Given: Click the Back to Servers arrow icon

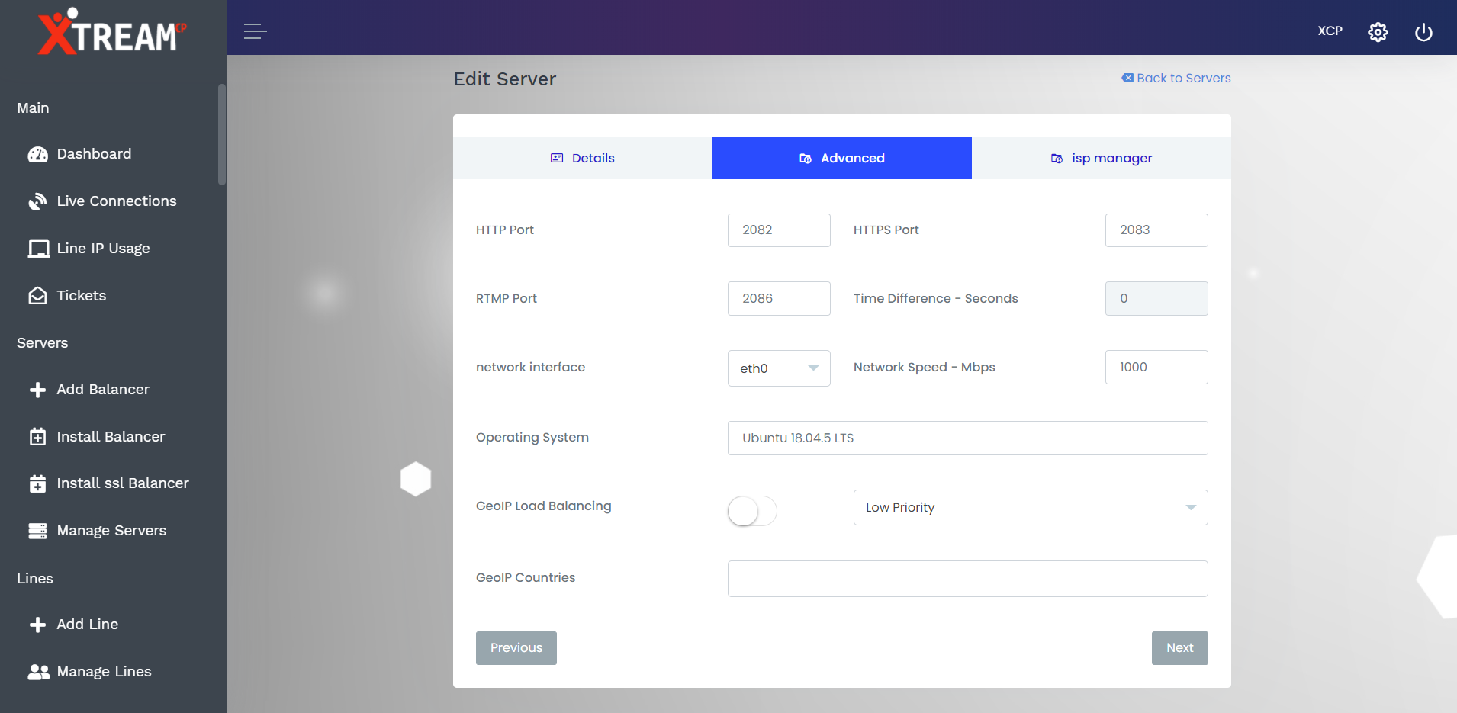Looking at the screenshot, I should [x=1127, y=78].
